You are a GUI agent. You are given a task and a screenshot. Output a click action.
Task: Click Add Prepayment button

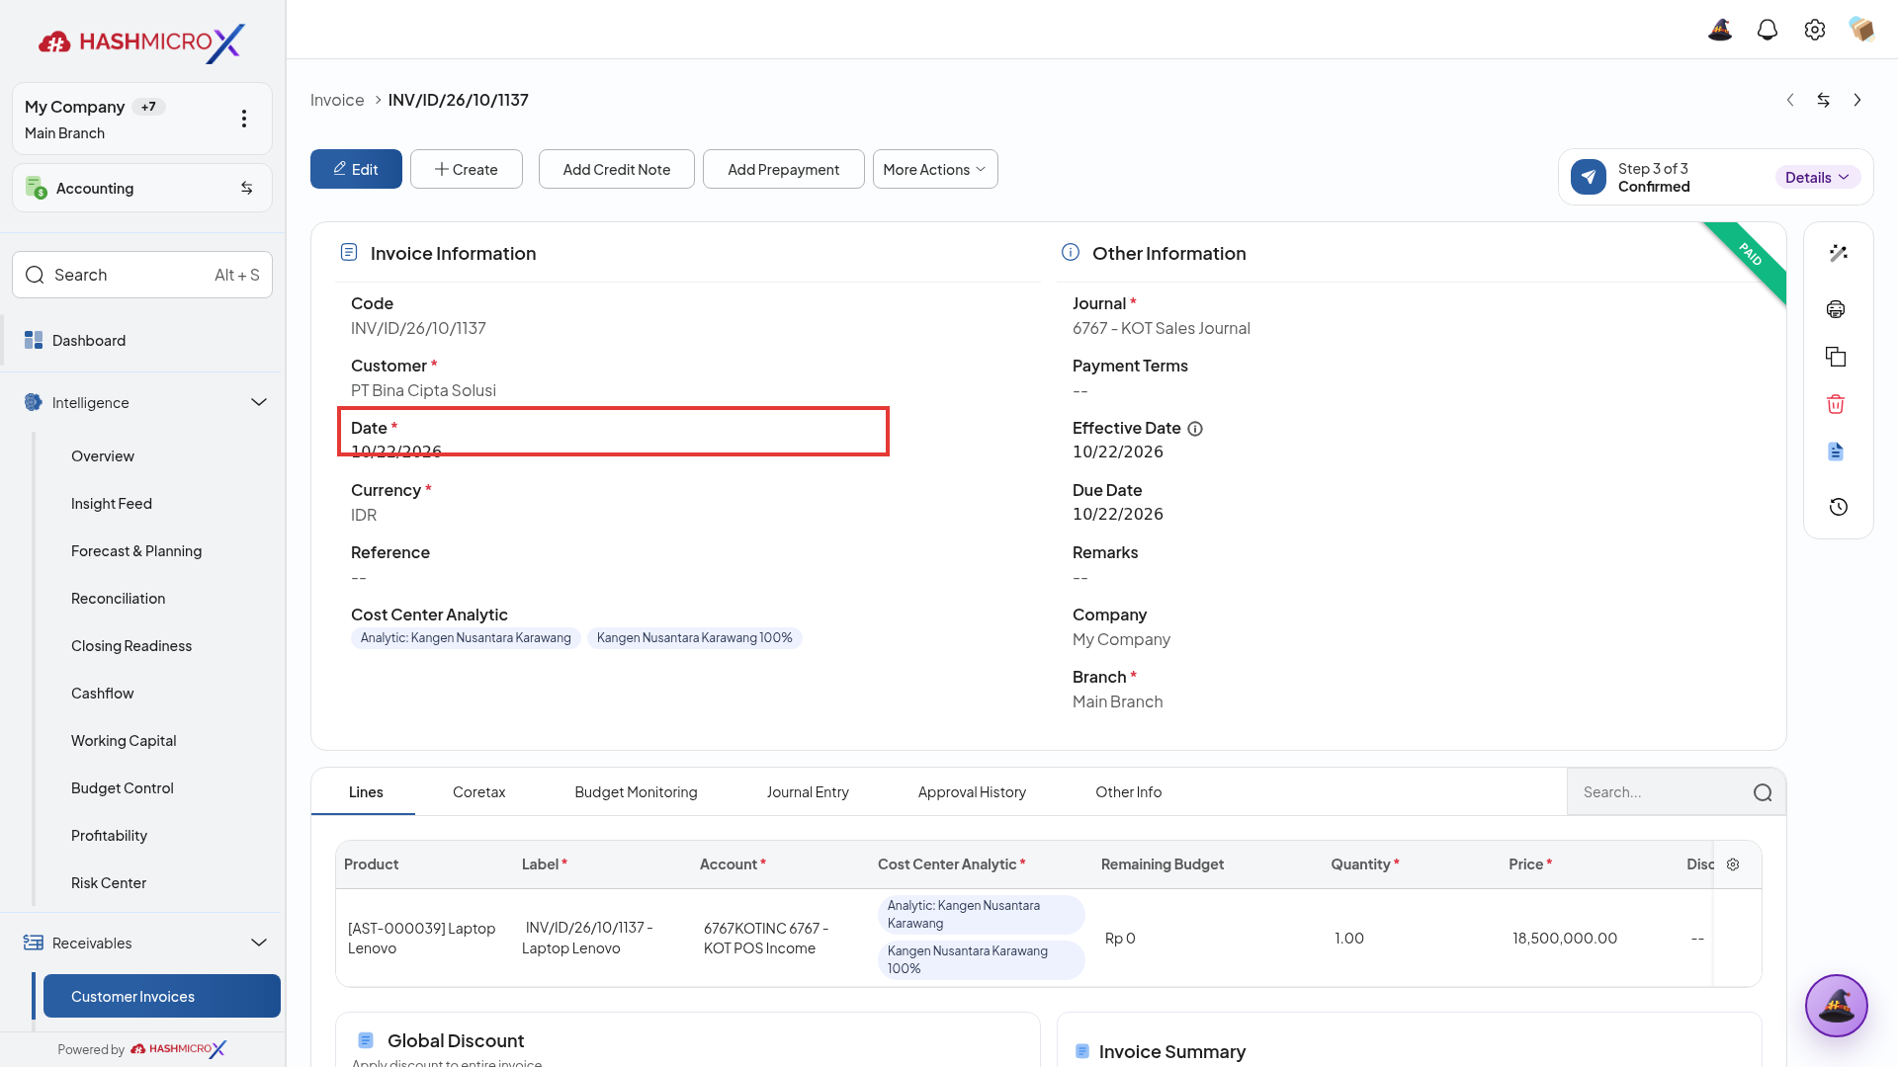point(784,169)
